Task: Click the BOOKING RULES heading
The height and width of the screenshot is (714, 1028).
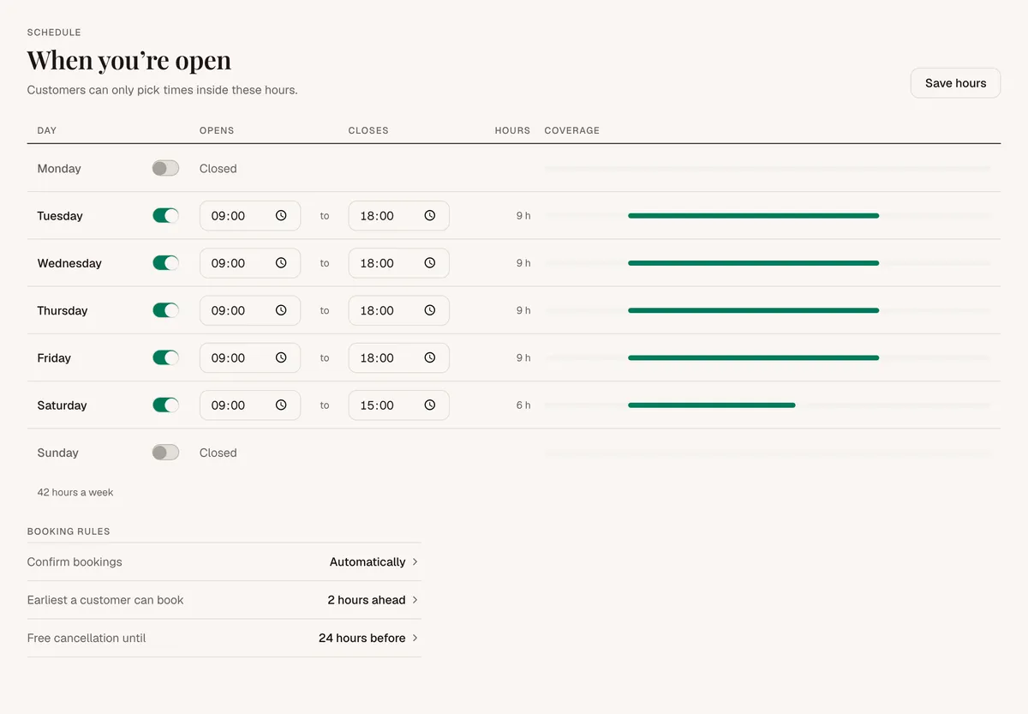Action: 69,531
